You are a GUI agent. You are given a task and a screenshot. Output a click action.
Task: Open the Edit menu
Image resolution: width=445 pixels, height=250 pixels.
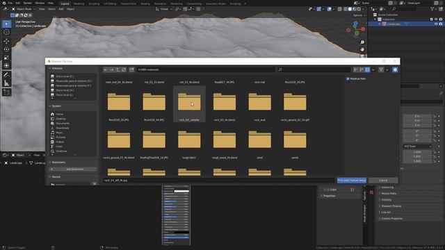pyautogui.click(x=18, y=3)
